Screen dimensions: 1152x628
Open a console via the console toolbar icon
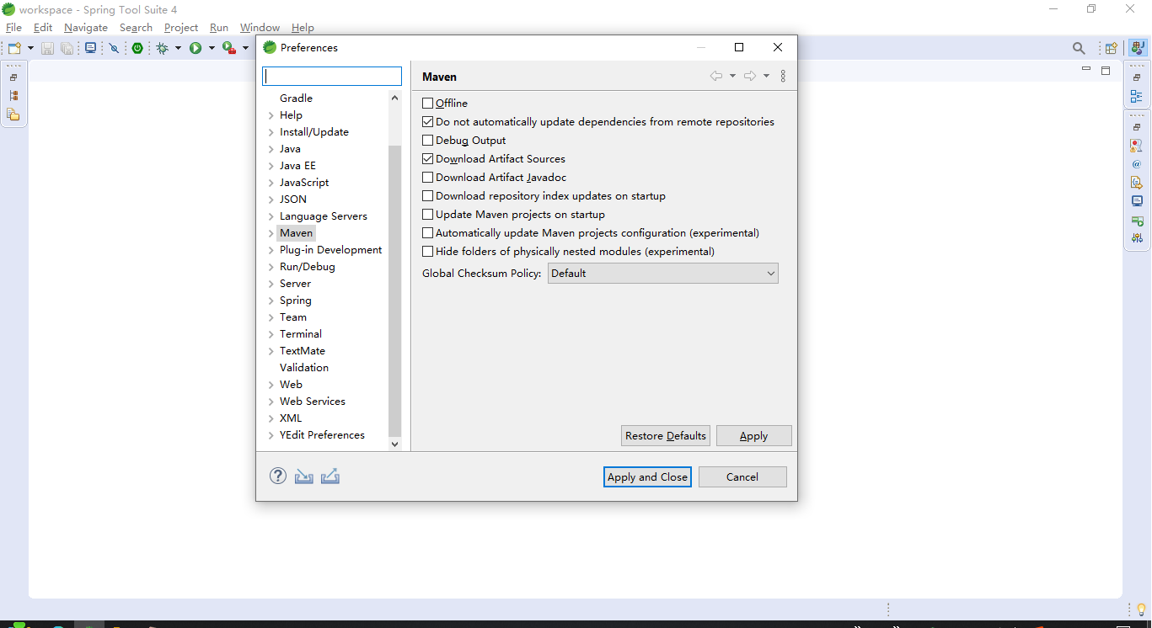[x=90, y=48]
